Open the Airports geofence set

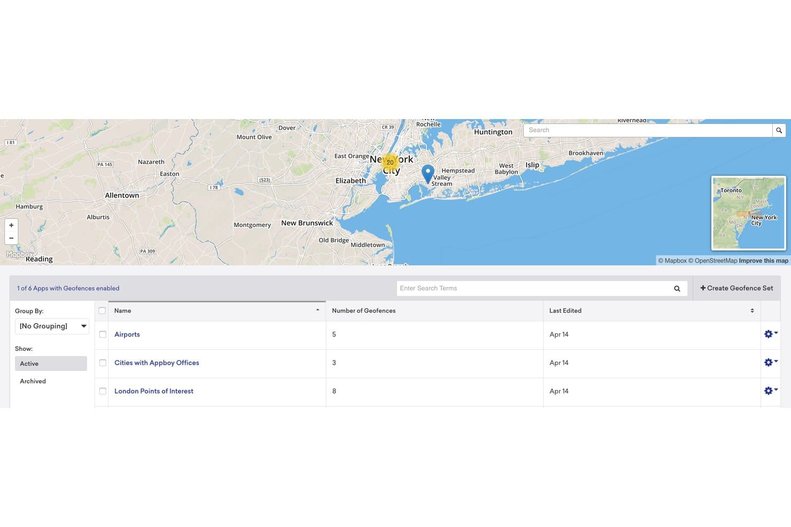click(x=127, y=335)
